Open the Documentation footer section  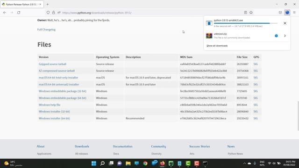pos(122,146)
